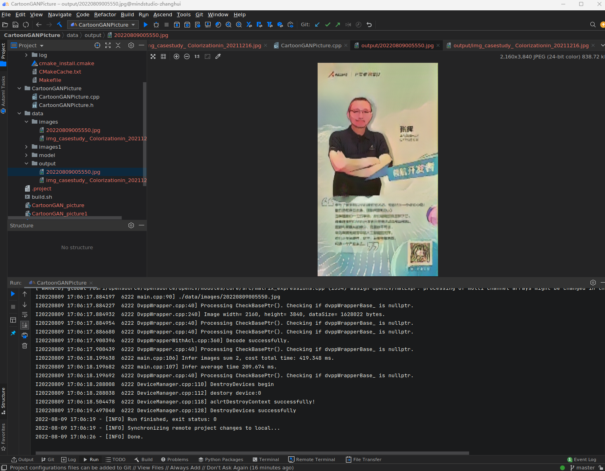
Task: Toggle chessboard transparency in image viewer
Action: [153, 56]
